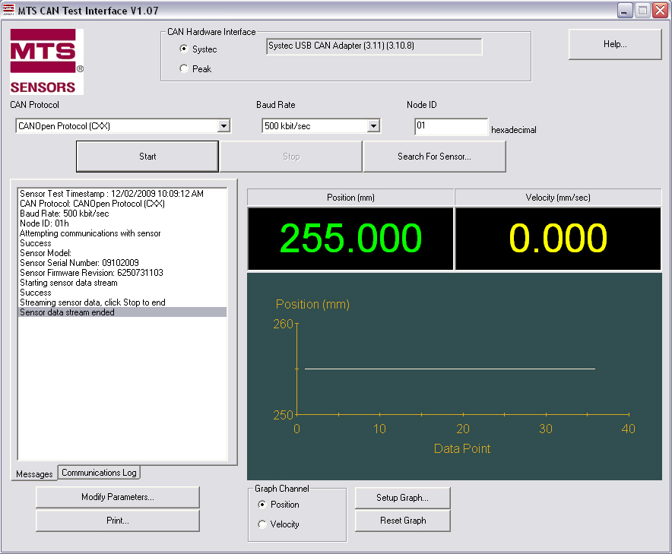Choose Velocity graph channel
Viewport: 672px width, 554px height.
tap(263, 524)
